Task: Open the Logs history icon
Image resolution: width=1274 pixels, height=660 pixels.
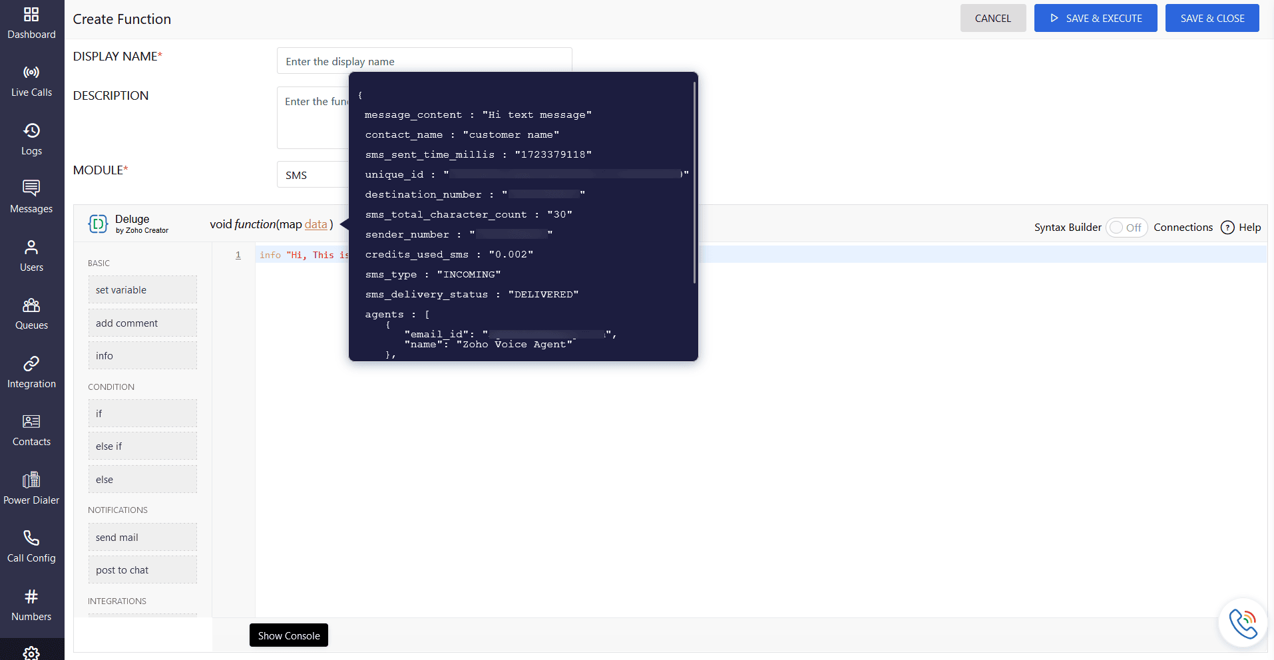Action: pos(31,130)
